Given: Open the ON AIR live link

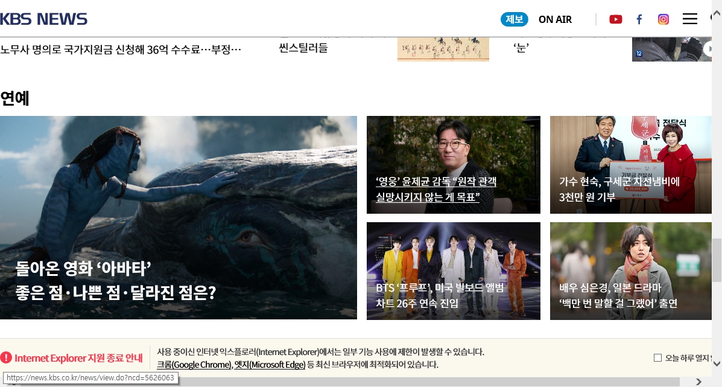Looking at the screenshot, I should pyautogui.click(x=555, y=19).
